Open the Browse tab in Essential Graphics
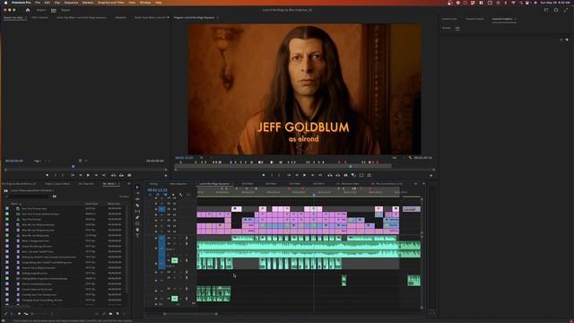The height and width of the screenshot is (323, 574). click(x=447, y=28)
